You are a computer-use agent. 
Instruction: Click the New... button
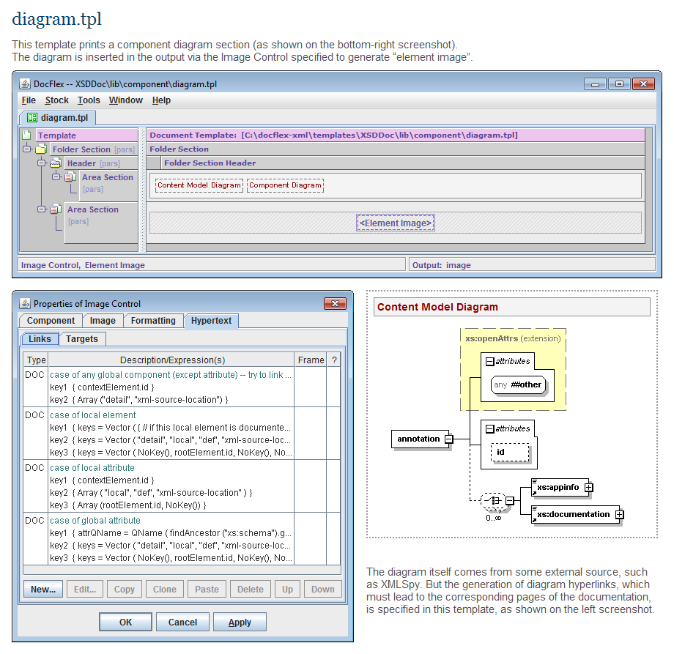[x=43, y=589]
